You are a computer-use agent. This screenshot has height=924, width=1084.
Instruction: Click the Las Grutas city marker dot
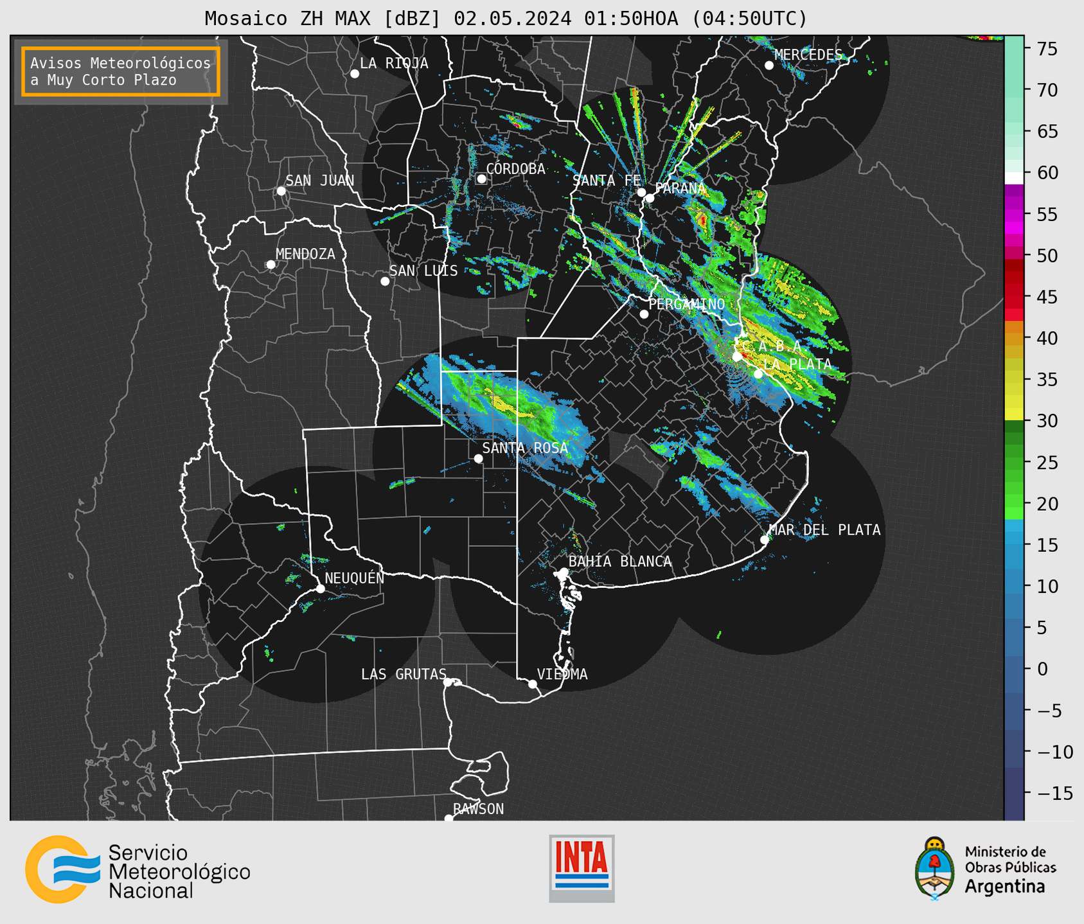(448, 682)
